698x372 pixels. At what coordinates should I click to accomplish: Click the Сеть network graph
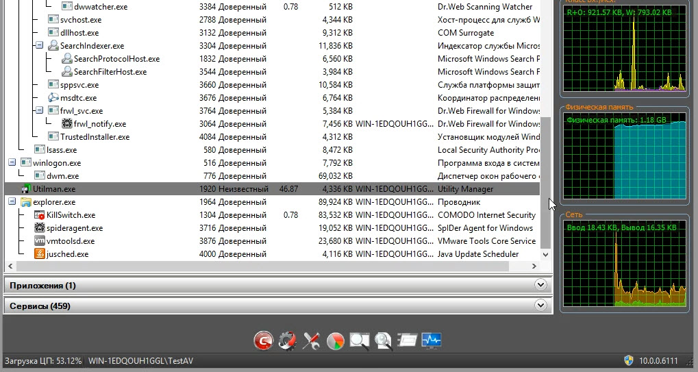(625, 264)
